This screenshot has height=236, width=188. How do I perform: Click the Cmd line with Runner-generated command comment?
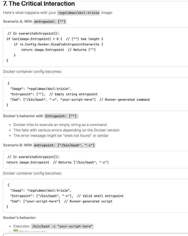80,100
